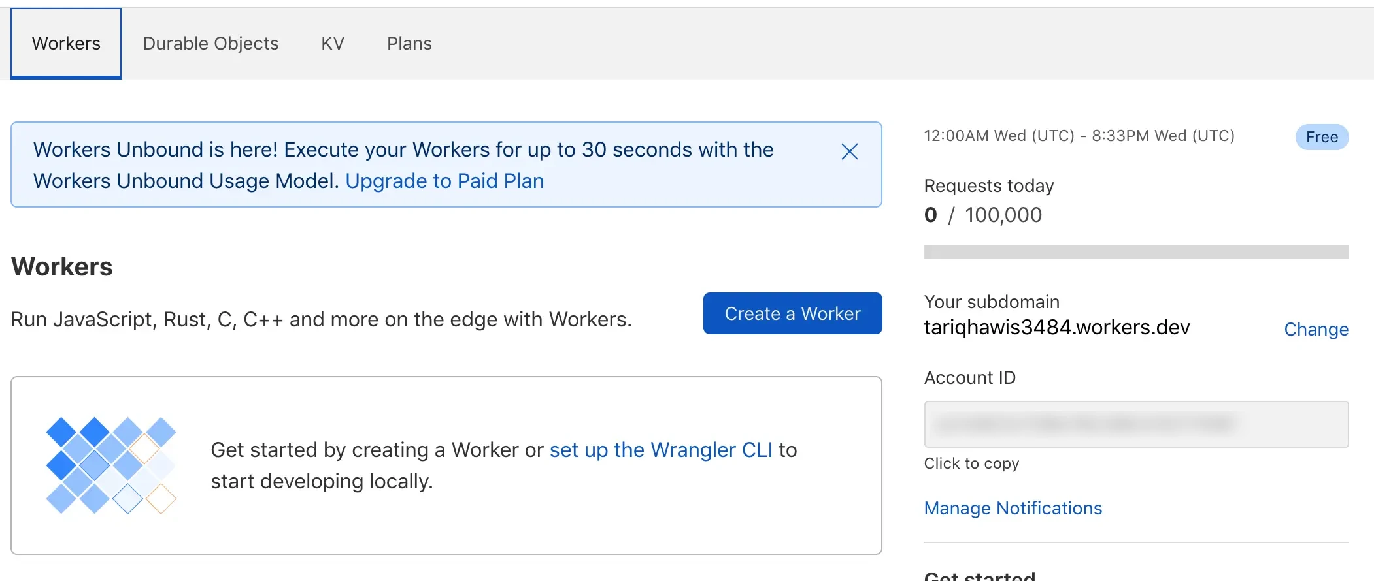Open the Manage Notifications link
This screenshot has height=581, width=1374.
1013,508
